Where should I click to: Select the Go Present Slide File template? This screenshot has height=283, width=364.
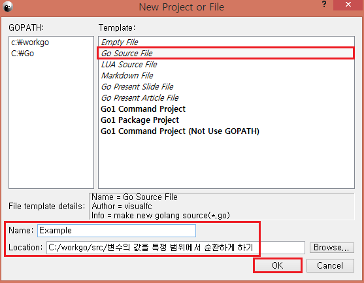(226, 86)
